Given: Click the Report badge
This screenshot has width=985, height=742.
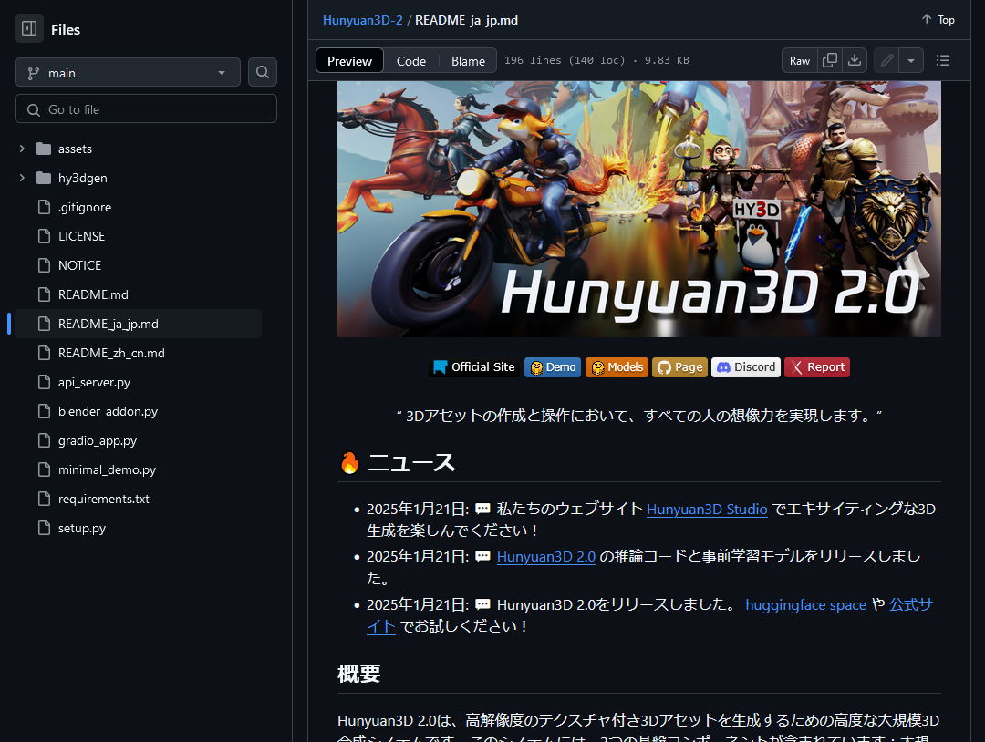Looking at the screenshot, I should tap(816, 366).
